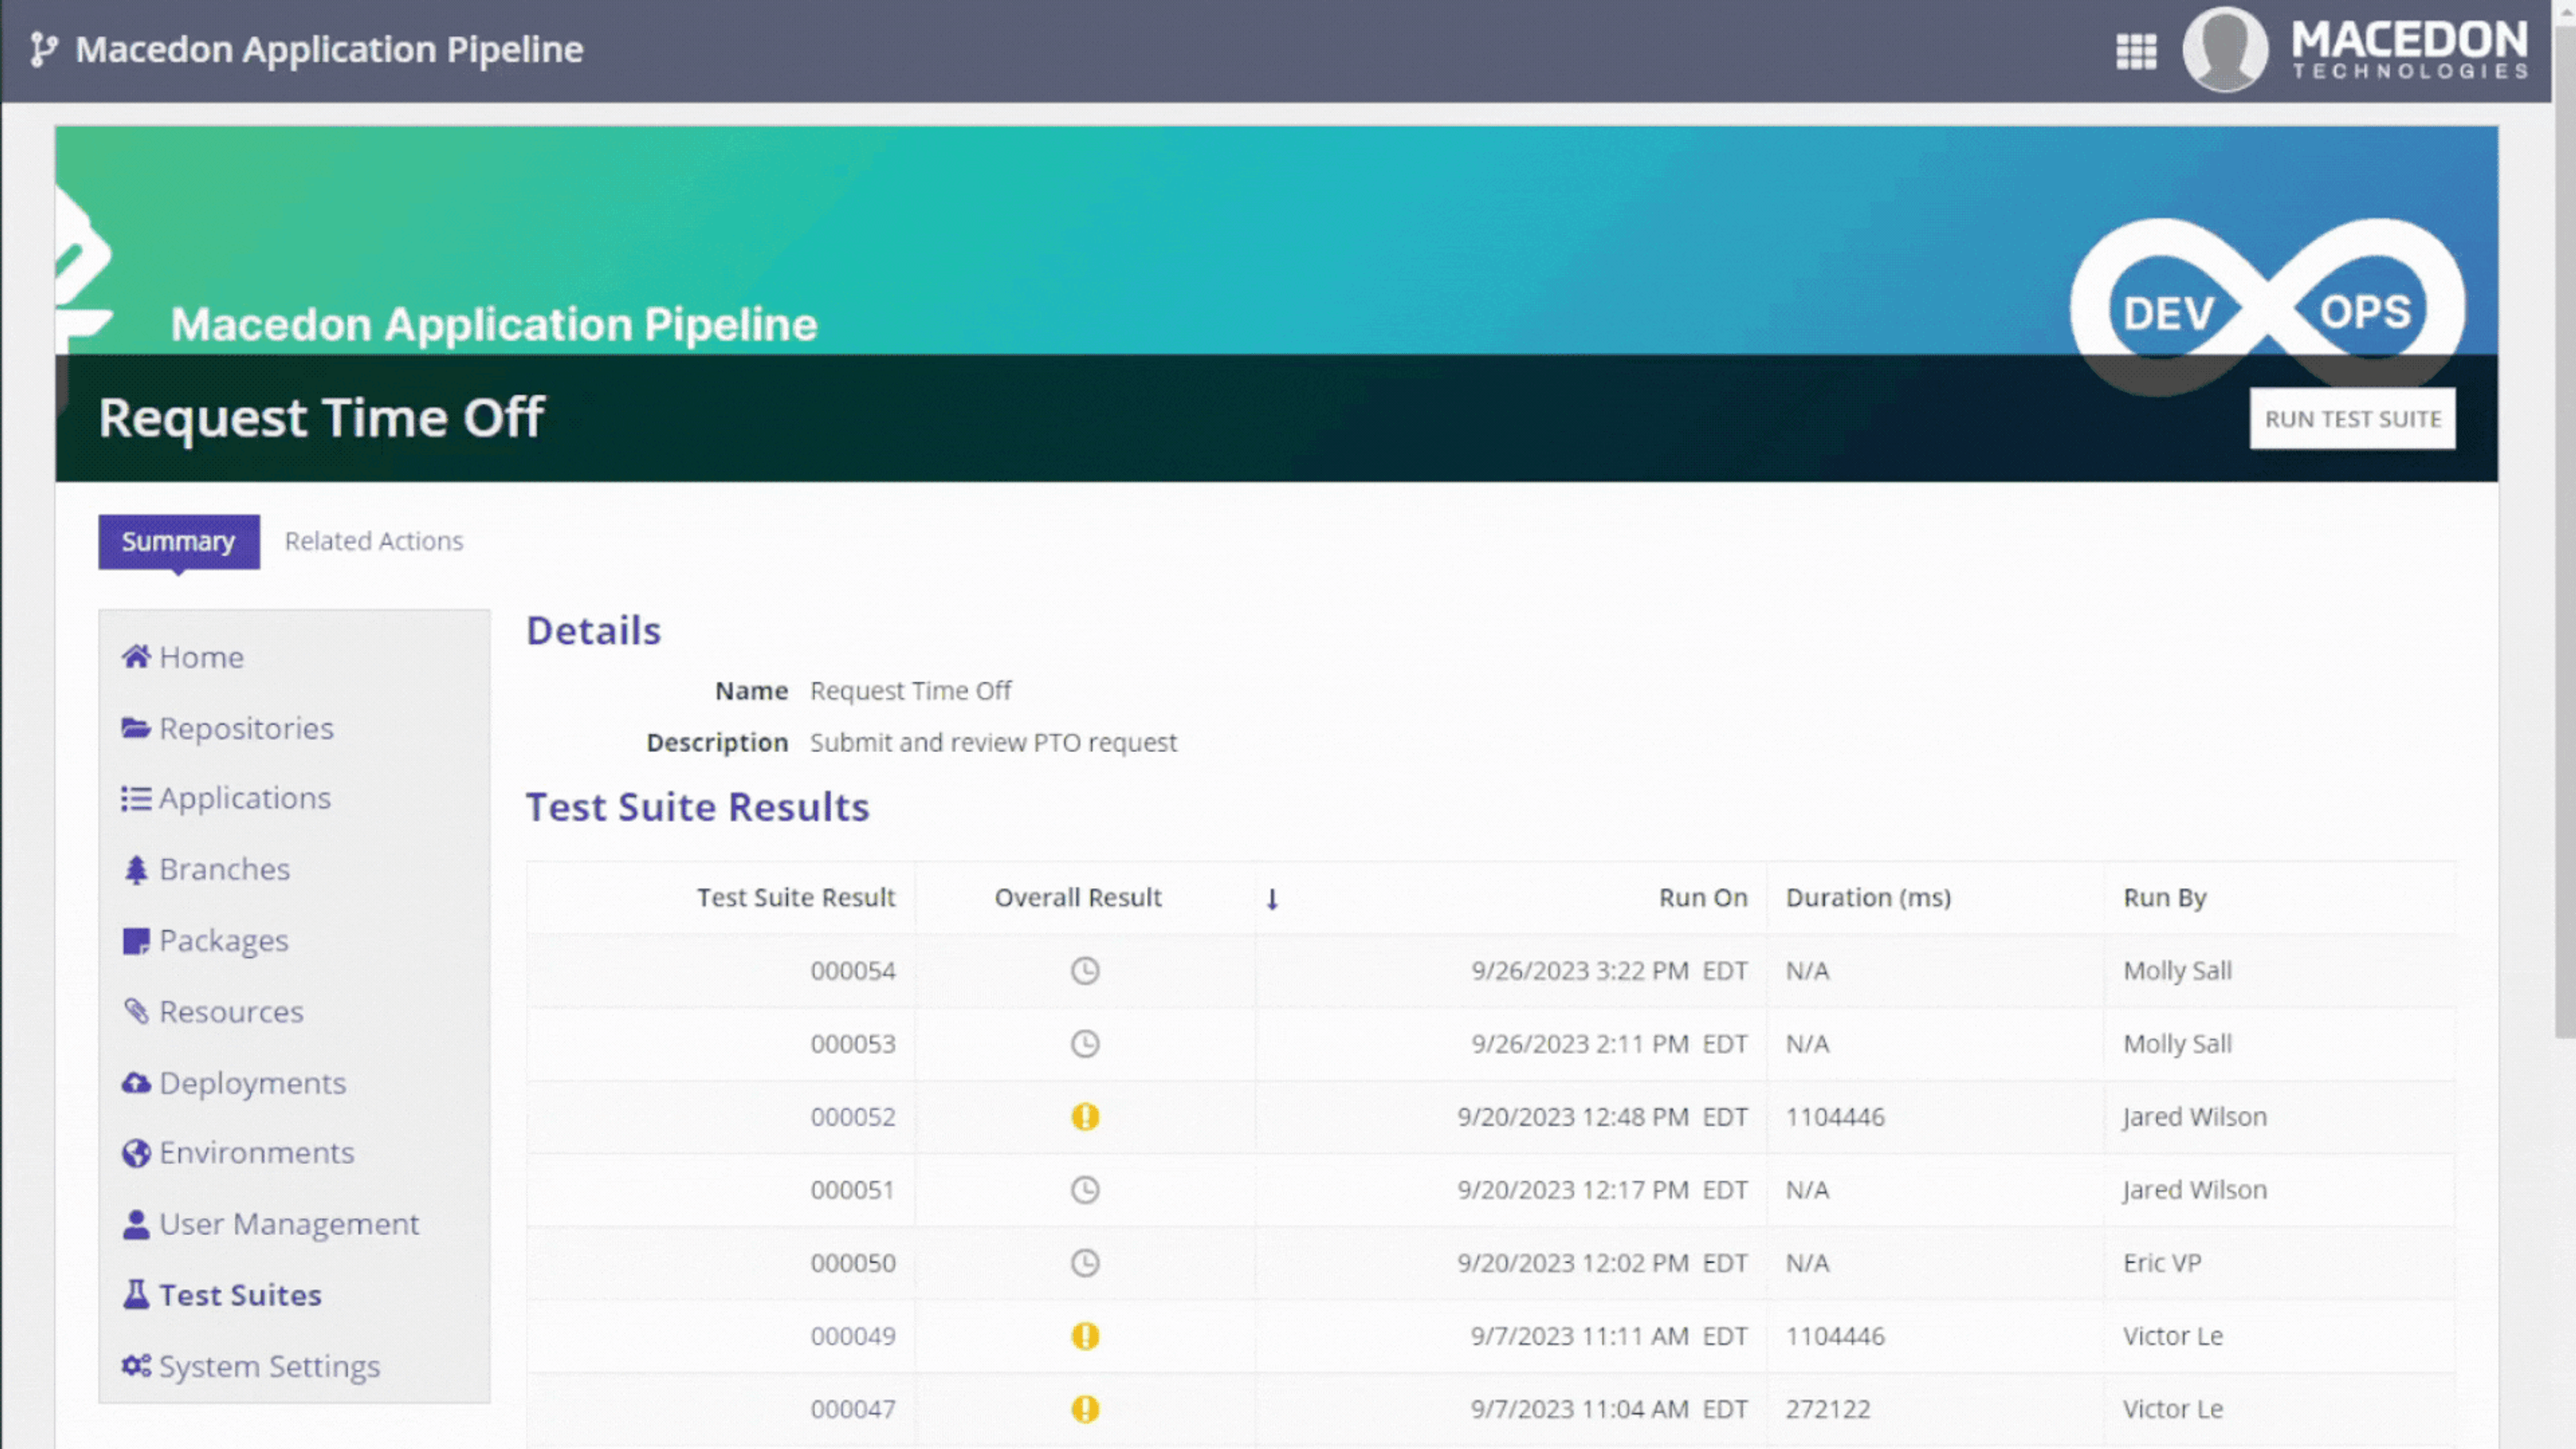Click the RUN TEST SUITE button
Image resolution: width=2576 pixels, height=1449 pixels.
[x=2352, y=419]
